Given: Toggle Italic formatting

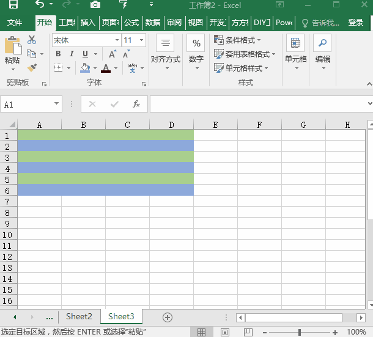Looking at the screenshot, I should [72, 54].
